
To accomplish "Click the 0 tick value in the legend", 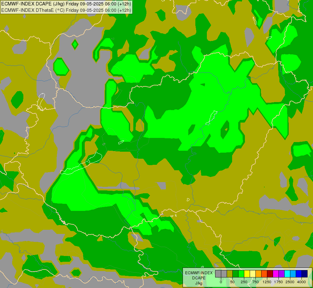I will coord(221,282).
